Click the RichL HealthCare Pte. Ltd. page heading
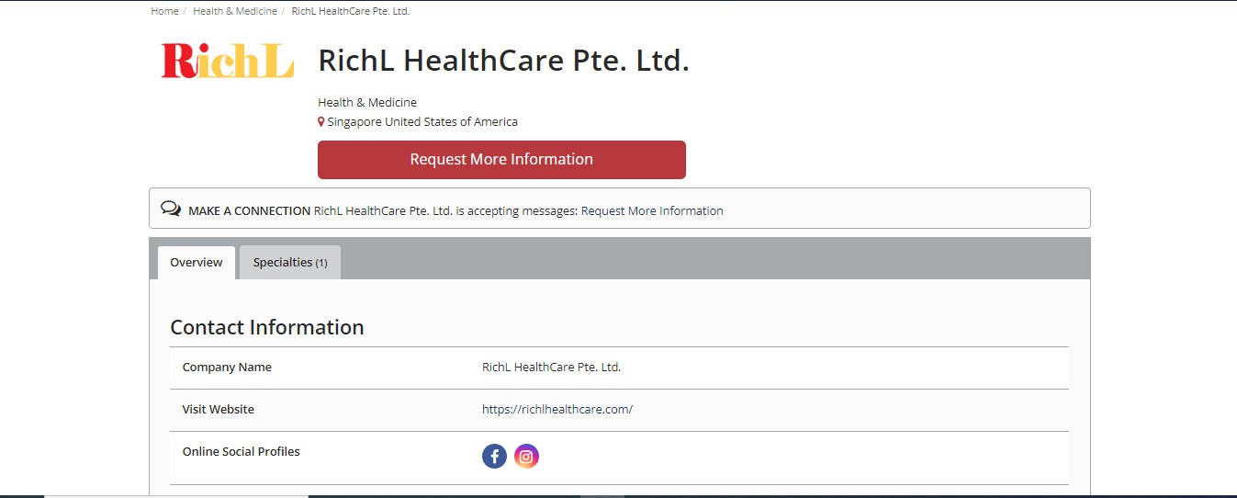Viewport: 1237px width, 498px height. click(x=503, y=61)
